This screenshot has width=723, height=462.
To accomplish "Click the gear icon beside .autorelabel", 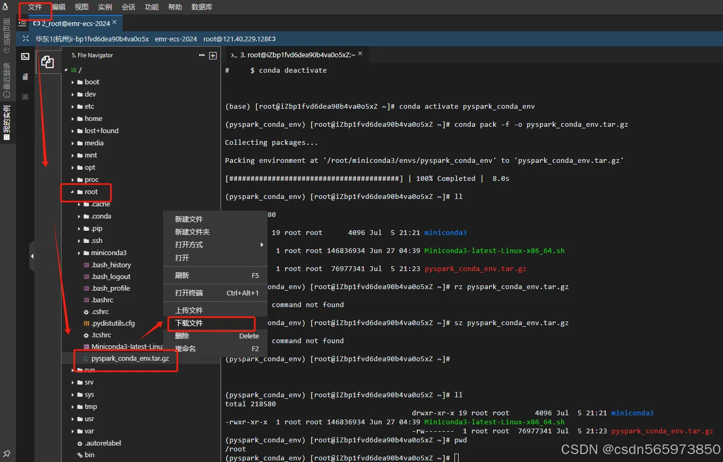I will click(x=80, y=443).
